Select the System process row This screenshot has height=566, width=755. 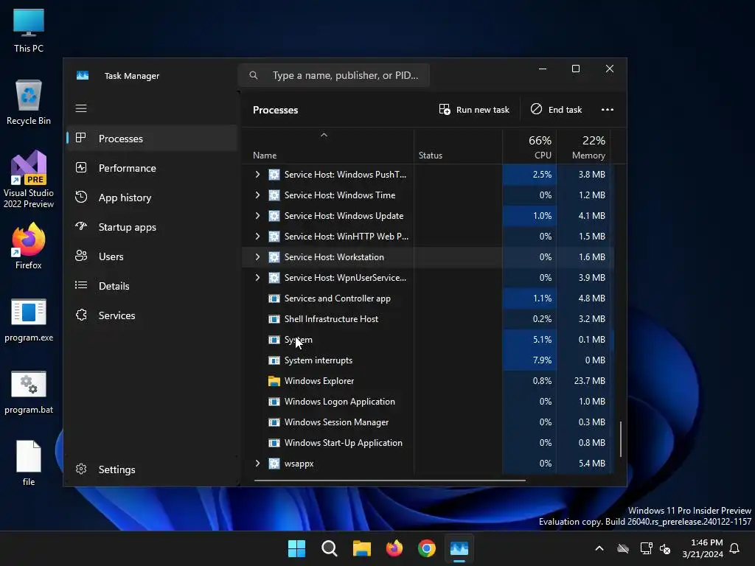pos(428,340)
